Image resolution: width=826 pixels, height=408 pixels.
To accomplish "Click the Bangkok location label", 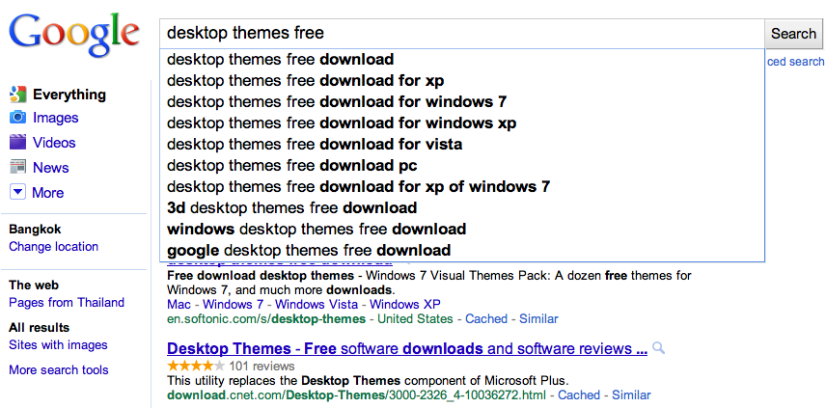I will coord(35,230).
